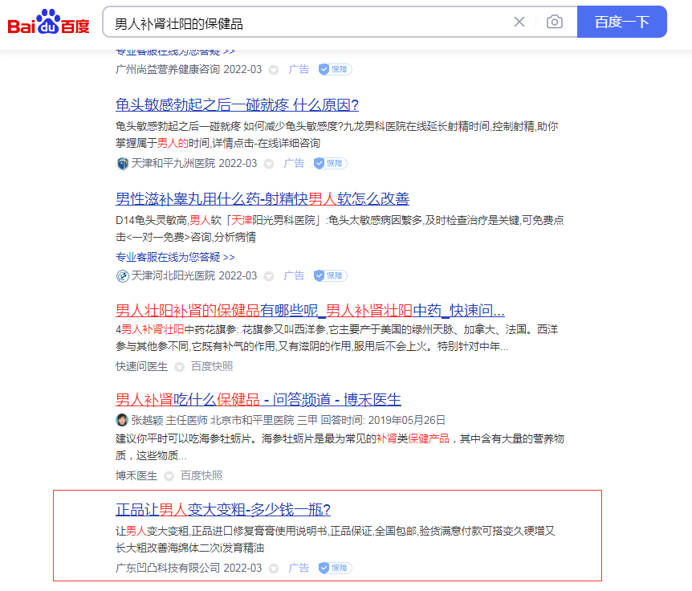Click the 天津河北阳光医院 source icon
Viewport: 692px width, 591px height.
(x=122, y=275)
